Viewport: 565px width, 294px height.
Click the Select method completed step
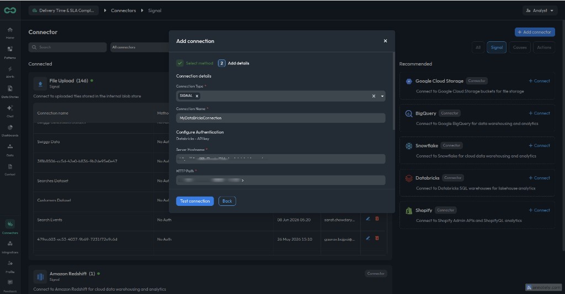pyautogui.click(x=195, y=63)
